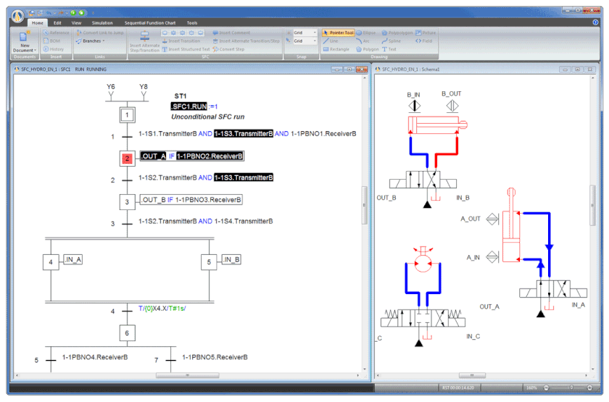
Task: Click Insert Transition tool
Action: coord(181,41)
